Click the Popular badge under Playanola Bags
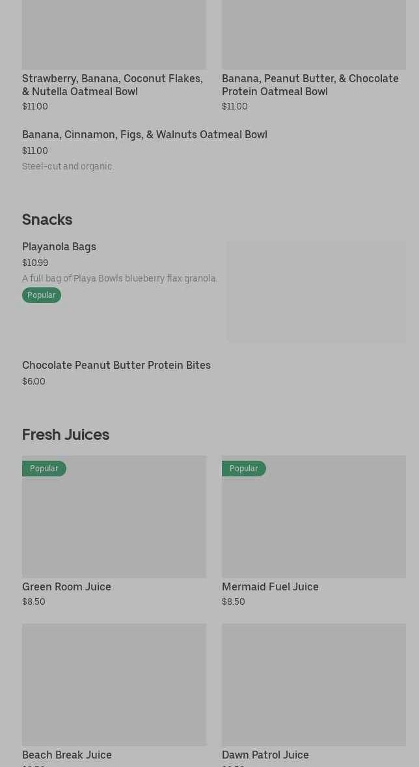The height and width of the screenshot is (767, 419). click(x=42, y=295)
